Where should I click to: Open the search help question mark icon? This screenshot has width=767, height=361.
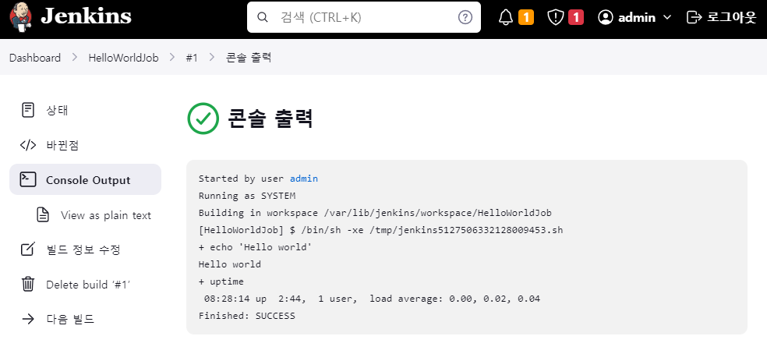point(465,18)
